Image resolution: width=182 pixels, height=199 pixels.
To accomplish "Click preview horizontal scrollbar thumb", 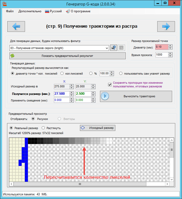I will (80, 184).
